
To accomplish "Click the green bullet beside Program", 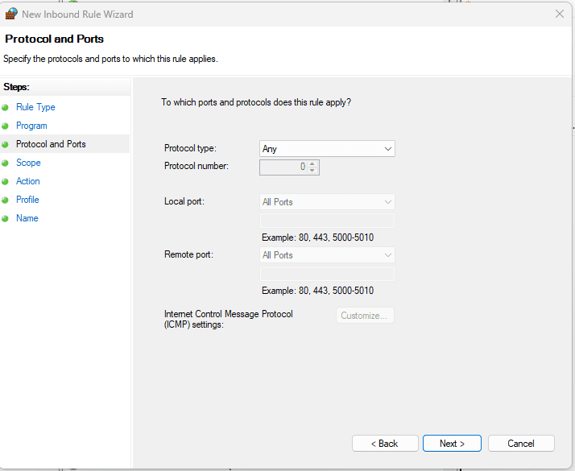I will click(x=5, y=126).
